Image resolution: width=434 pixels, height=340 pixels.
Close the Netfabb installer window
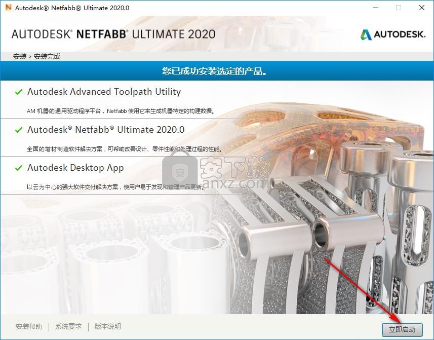[x=422, y=8]
